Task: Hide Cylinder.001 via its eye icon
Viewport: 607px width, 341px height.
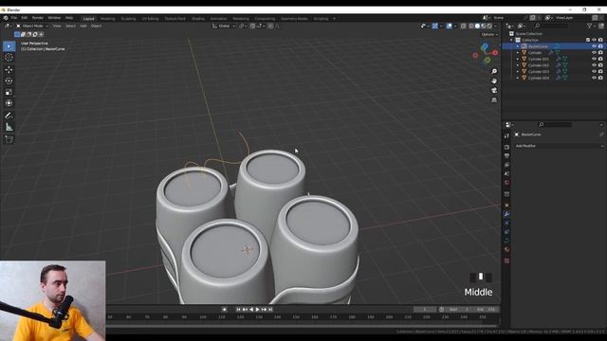Action: click(594, 59)
